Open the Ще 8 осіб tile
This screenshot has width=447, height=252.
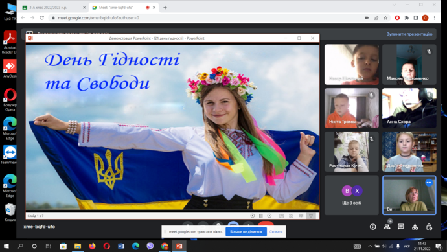point(352,195)
